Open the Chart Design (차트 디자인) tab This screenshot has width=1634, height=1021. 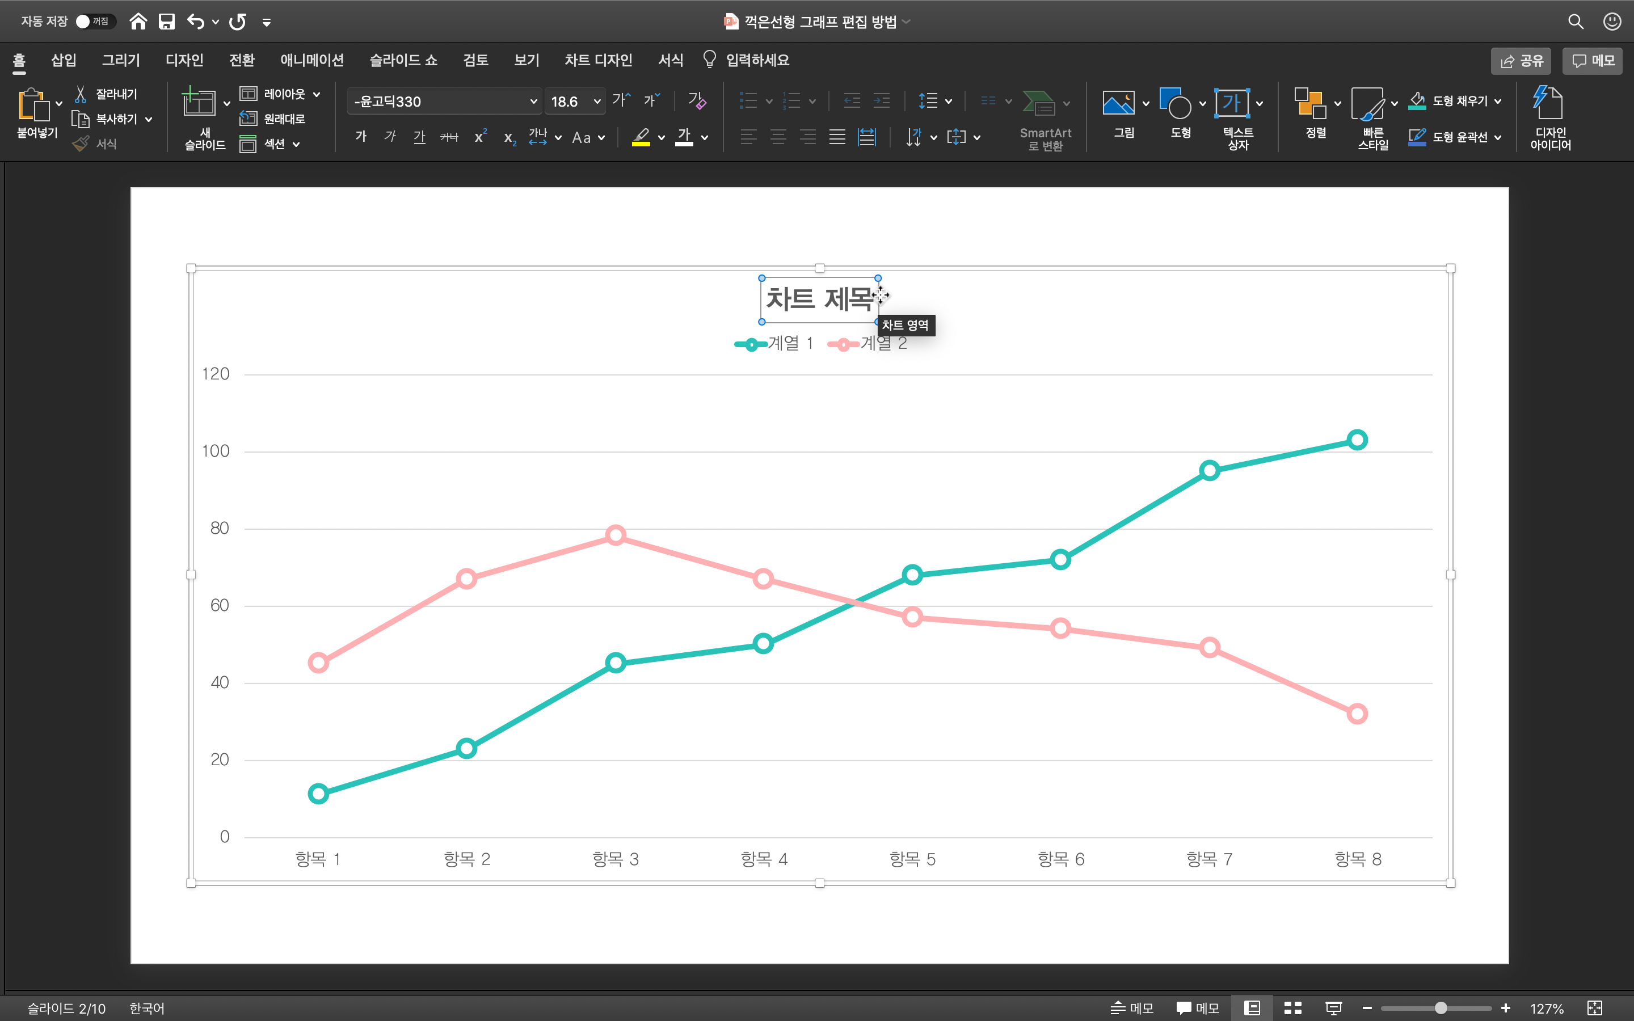598,60
